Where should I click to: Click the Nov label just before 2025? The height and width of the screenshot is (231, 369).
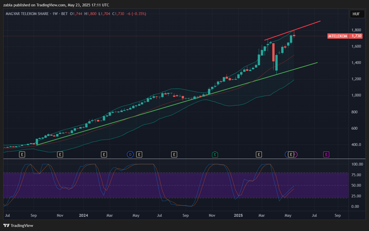pyautogui.click(x=212, y=215)
